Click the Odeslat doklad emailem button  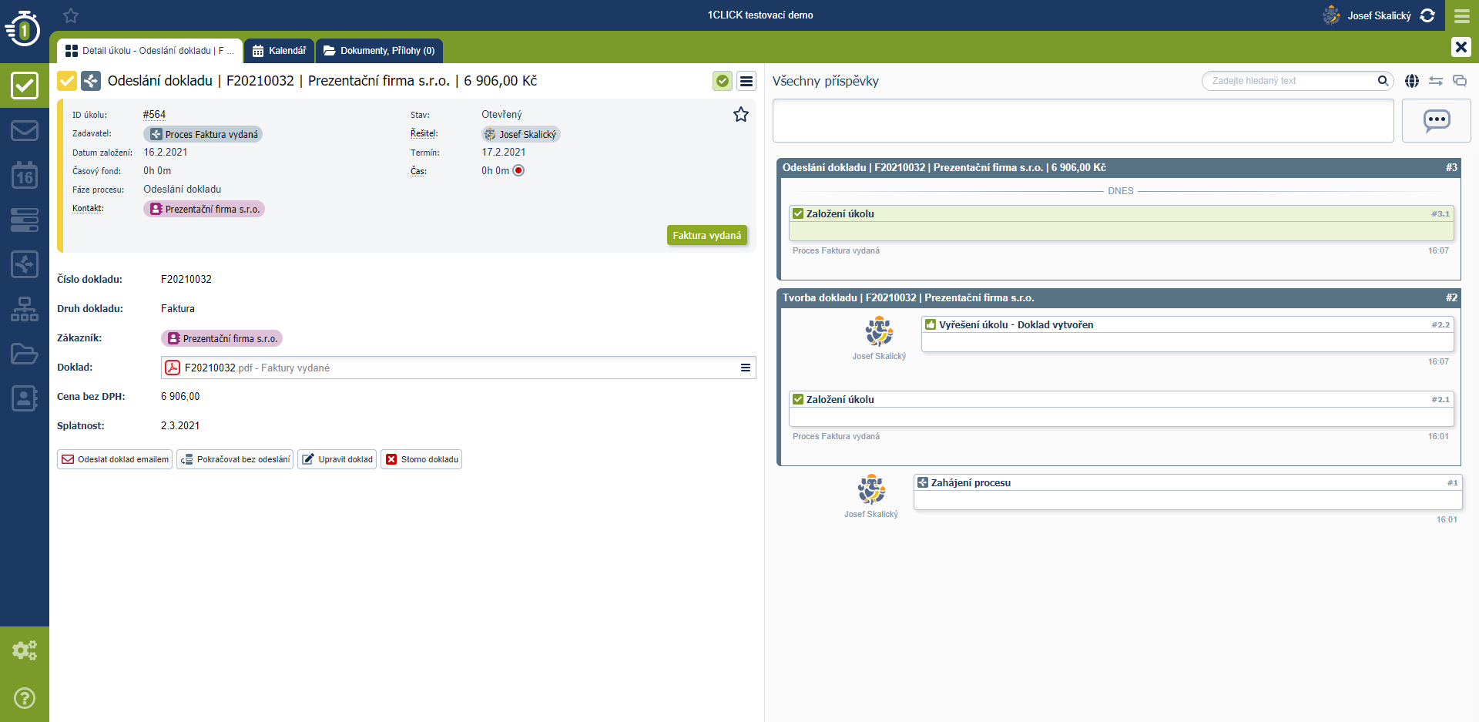[115, 460]
